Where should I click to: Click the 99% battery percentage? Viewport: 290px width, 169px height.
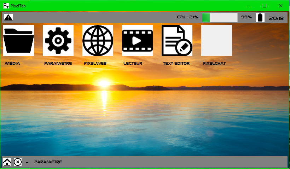pyautogui.click(x=246, y=17)
